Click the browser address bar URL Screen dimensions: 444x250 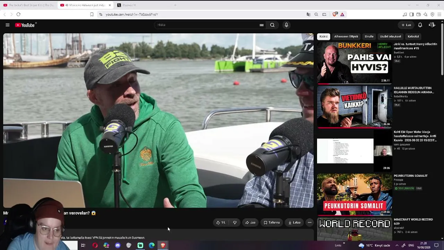click(x=132, y=14)
